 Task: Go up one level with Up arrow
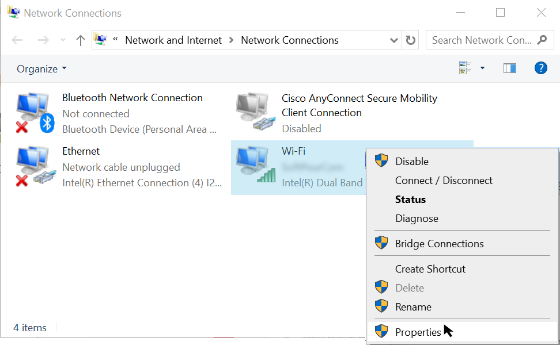tap(80, 40)
